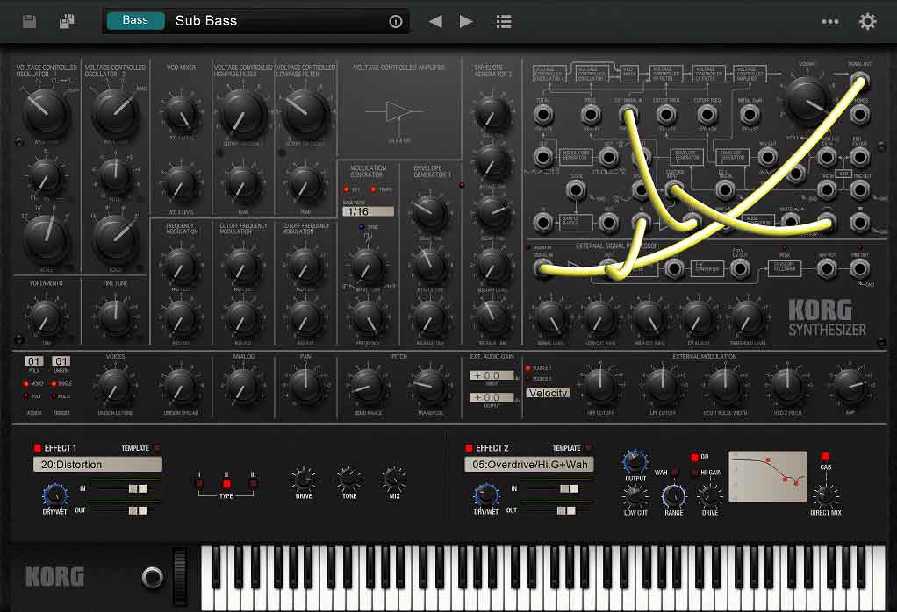The width and height of the screenshot is (897, 612).
Task: Toggle the Wah switch in Effect 2
Action: (x=674, y=473)
